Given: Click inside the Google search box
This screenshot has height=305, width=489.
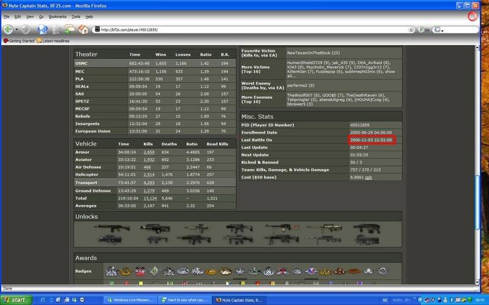Looking at the screenshot, I should (x=461, y=29).
